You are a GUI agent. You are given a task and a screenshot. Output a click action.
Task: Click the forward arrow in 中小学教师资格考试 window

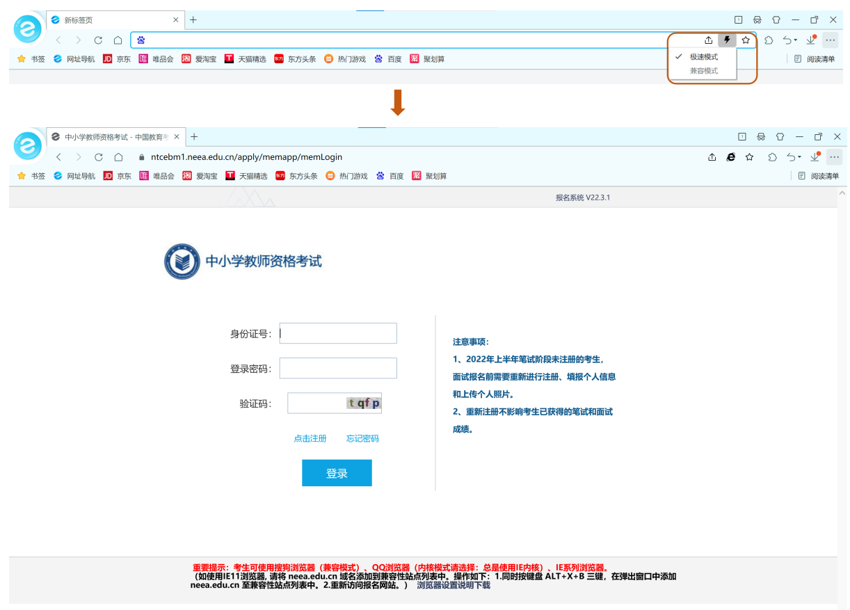pos(79,157)
